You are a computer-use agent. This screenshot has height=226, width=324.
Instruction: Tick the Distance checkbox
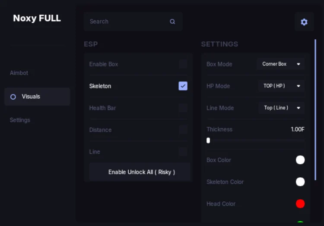click(183, 130)
